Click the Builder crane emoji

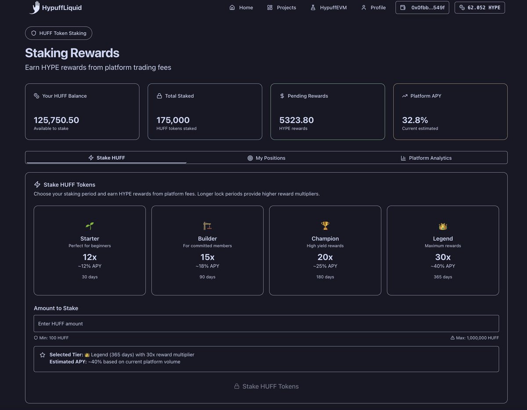click(207, 226)
